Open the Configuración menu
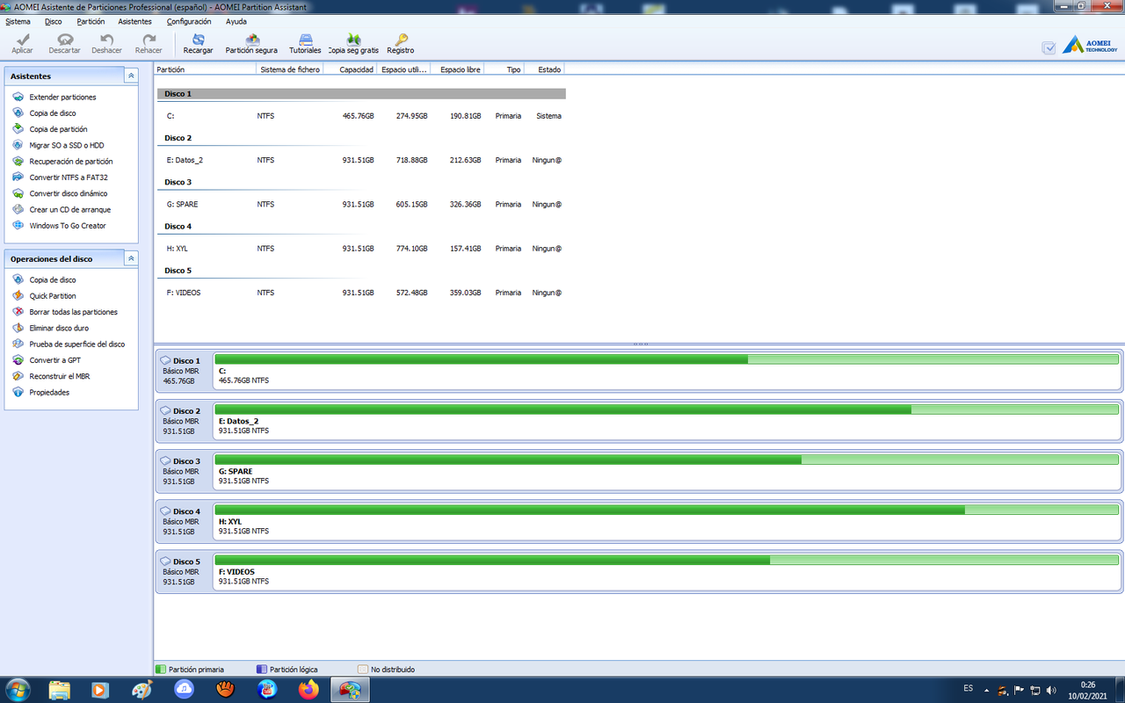Image resolution: width=1125 pixels, height=703 pixels. [x=189, y=21]
